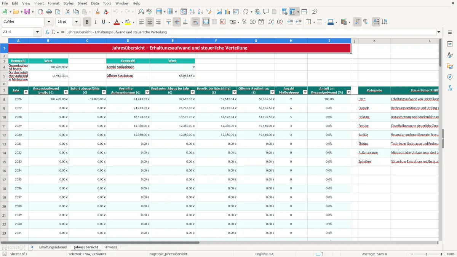Open the Font Size dropdown arrow
This screenshot has height=257, width=457.
(x=77, y=22)
